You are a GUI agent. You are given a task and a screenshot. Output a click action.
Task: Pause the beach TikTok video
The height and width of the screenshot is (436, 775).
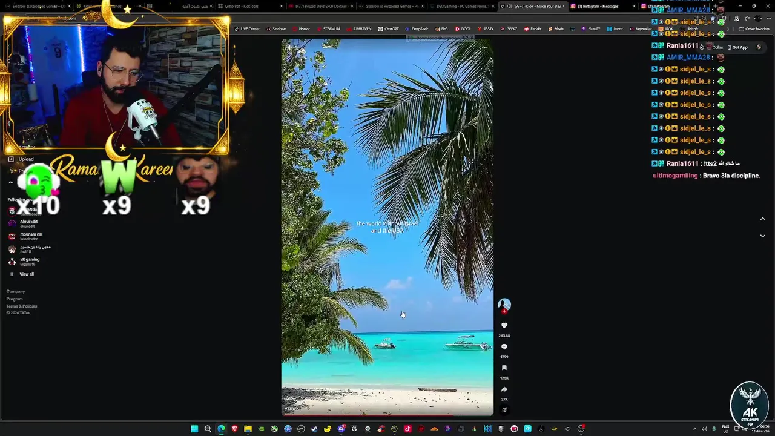(x=387, y=227)
